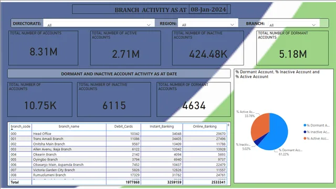Click the 4634 dormant accounts card
This screenshot has width=336, height=189.
click(x=194, y=99)
